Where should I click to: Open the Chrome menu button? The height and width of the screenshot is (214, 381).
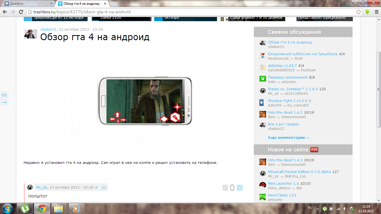point(376,12)
